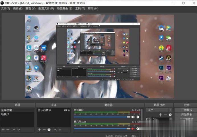Click the nested OBS window in preview
This screenshot has width=197, height=137.
click(98, 51)
